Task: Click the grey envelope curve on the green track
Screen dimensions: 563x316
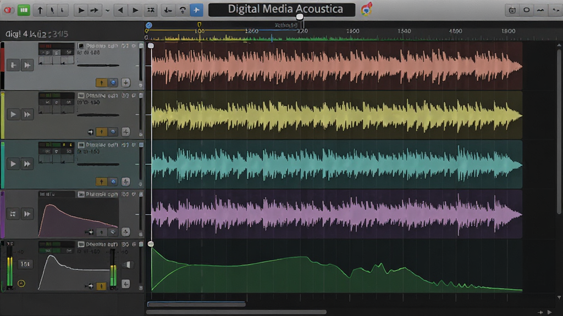Action: pyautogui.click(x=74, y=271)
